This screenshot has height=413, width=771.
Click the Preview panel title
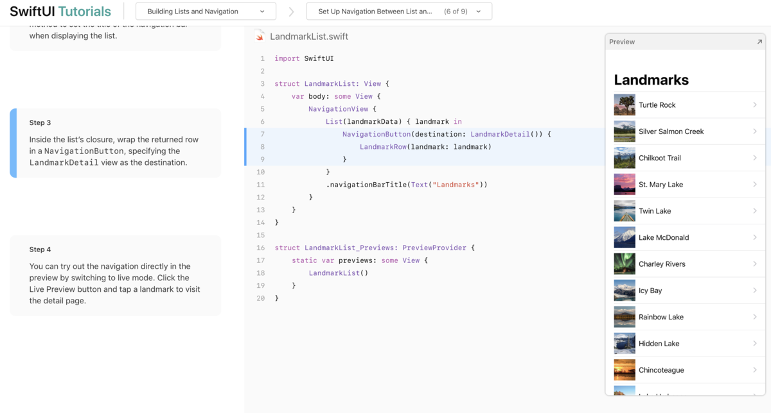622,42
